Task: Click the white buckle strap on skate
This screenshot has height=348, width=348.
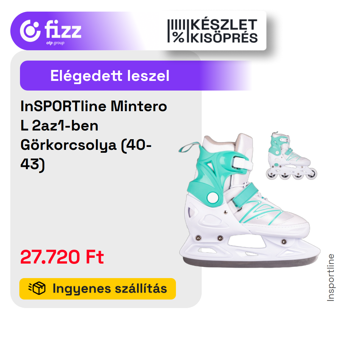Action: (x=242, y=164)
